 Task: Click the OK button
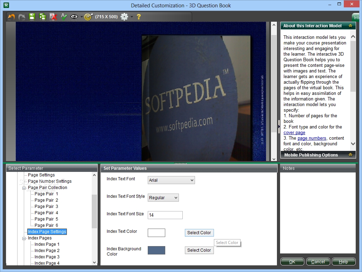pos(292,261)
